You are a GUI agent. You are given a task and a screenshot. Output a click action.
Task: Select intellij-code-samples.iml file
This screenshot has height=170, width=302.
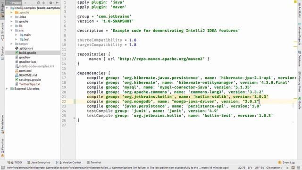(x=34, y=66)
